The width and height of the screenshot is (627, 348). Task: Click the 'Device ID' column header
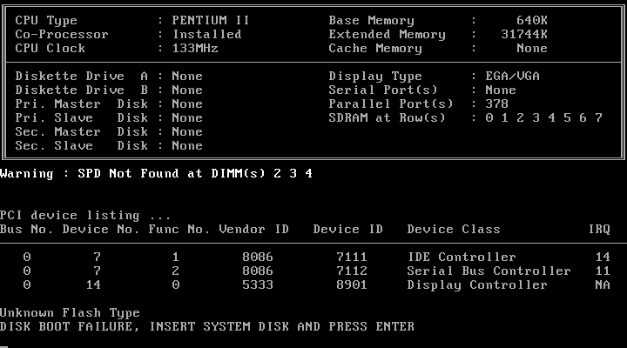tap(347, 230)
